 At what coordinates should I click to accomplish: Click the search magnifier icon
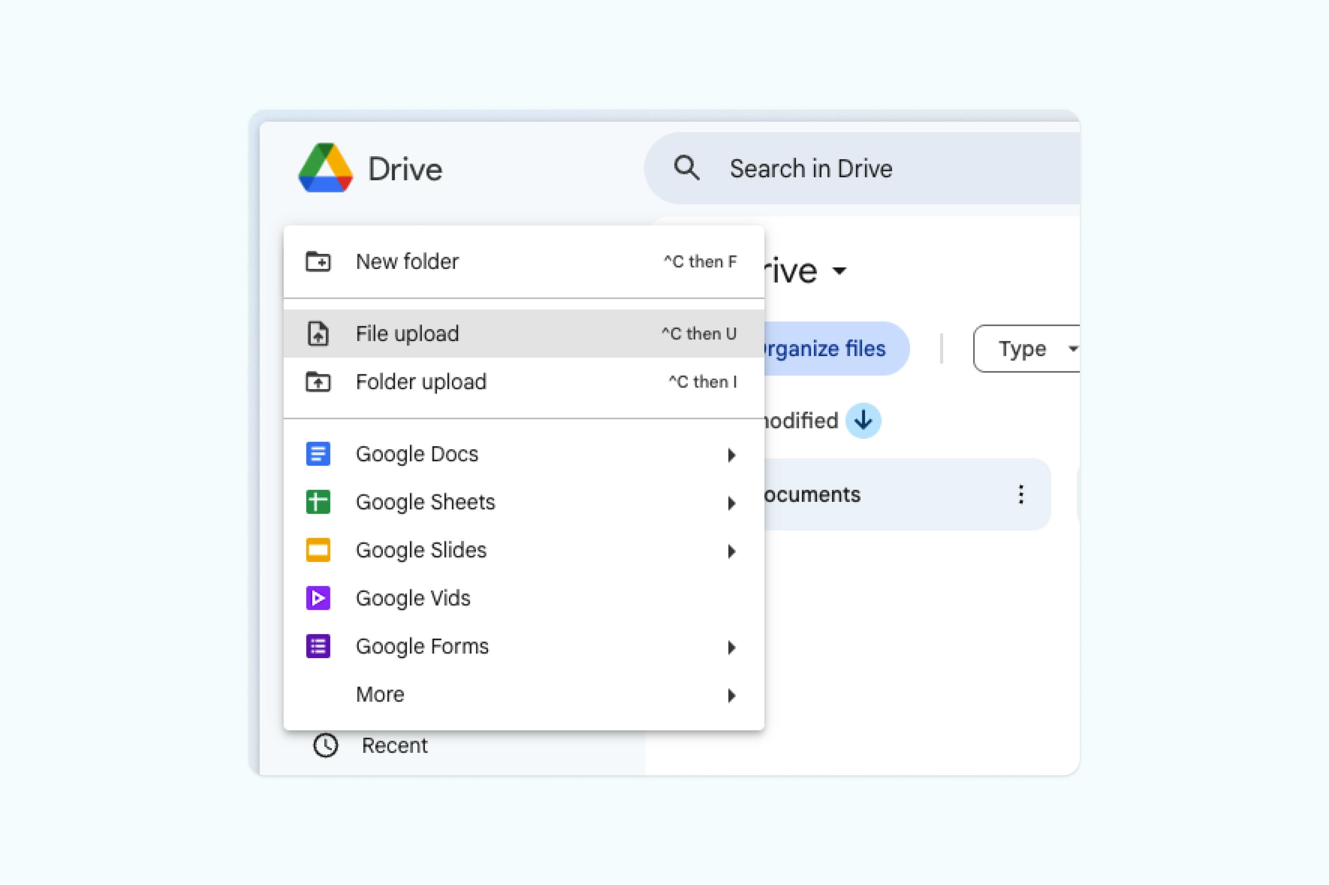(x=686, y=167)
